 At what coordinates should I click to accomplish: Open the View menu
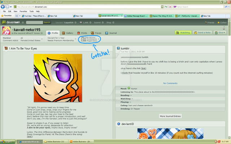16,11
